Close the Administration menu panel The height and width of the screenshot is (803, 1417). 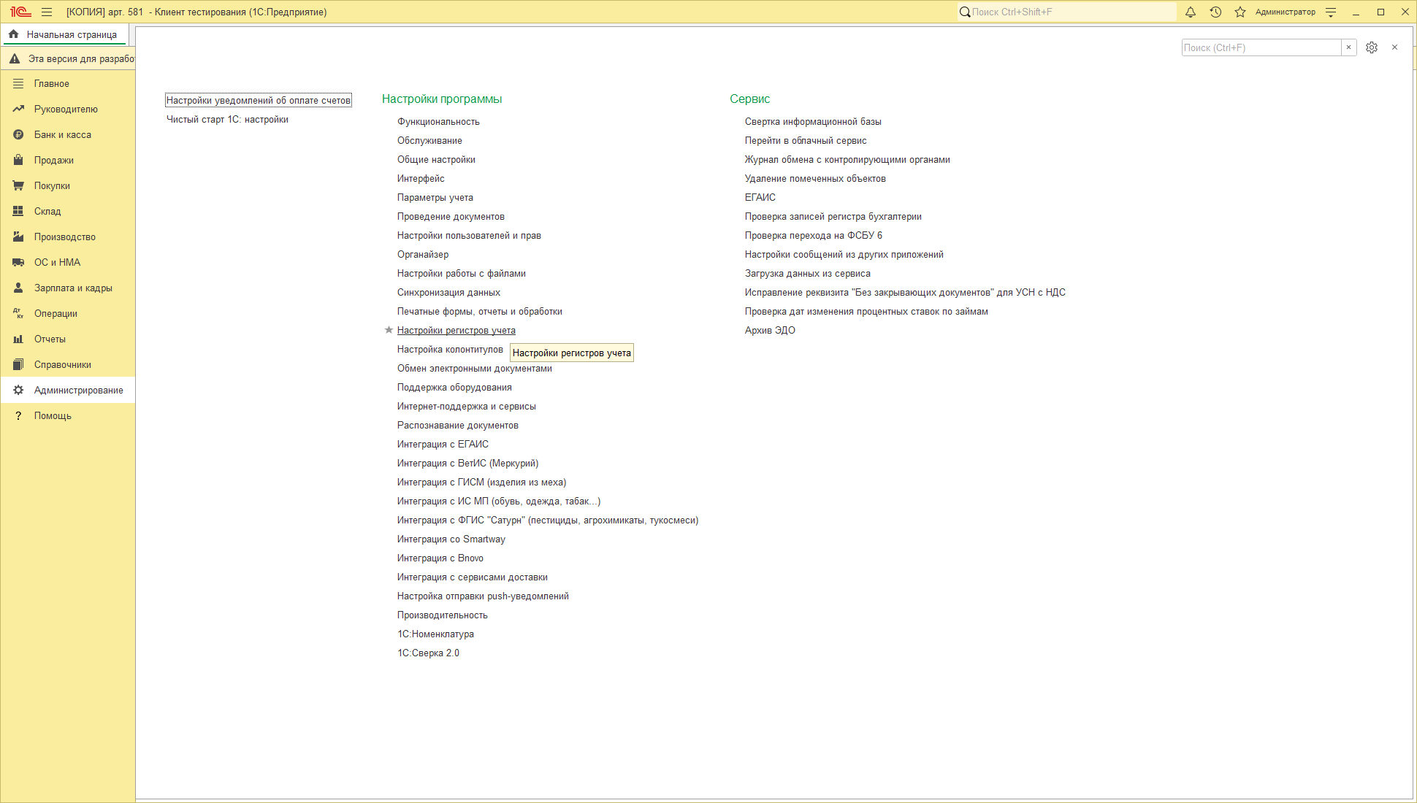tap(1394, 47)
